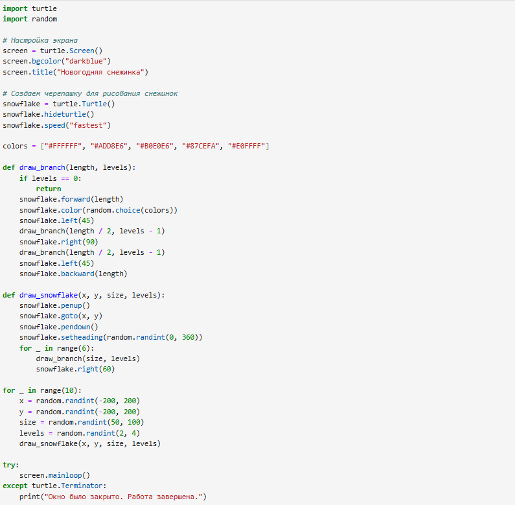Click the "#ADD8E6" color string
The width and height of the screenshot is (515, 505).
tap(109, 147)
